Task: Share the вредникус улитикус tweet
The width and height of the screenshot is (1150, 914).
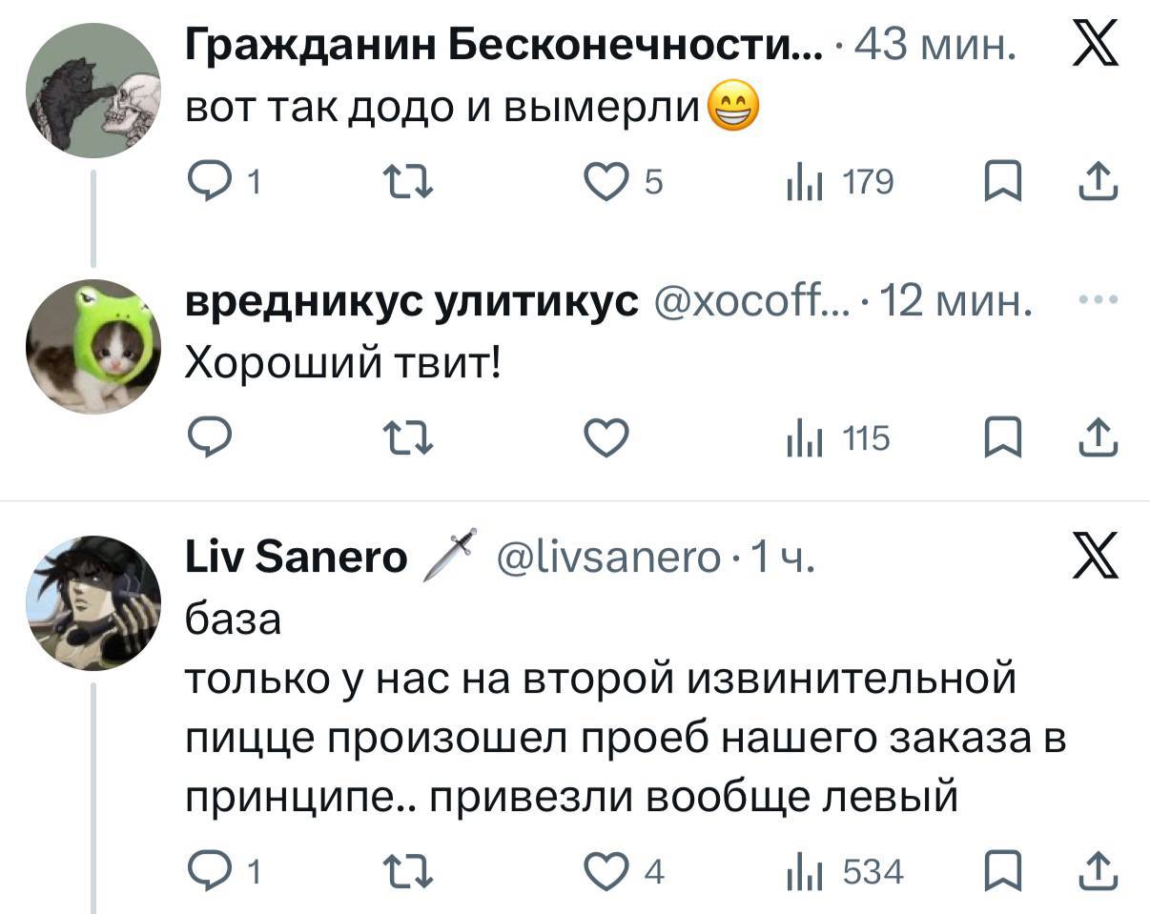Action: (x=1099, y=437)
